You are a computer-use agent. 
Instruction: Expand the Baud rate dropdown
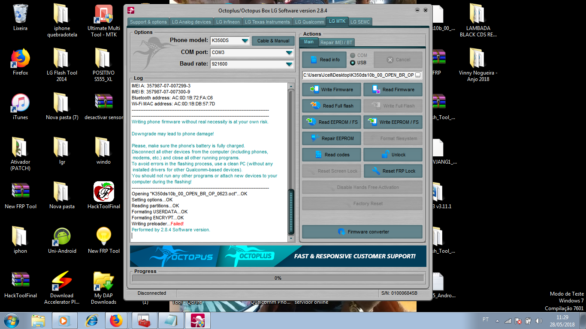289,64
